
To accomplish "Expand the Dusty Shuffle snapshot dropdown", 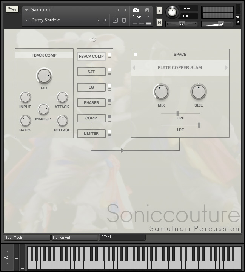I will coord(26,20).
